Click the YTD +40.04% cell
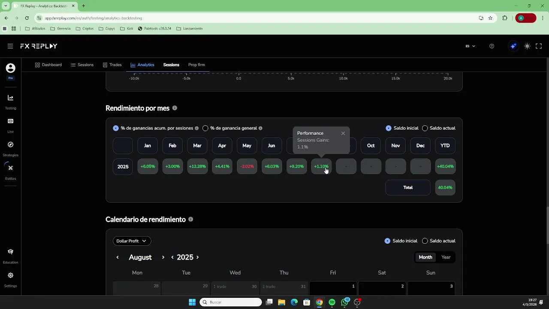This screenshot has height=309, width=549. point(445,167)
